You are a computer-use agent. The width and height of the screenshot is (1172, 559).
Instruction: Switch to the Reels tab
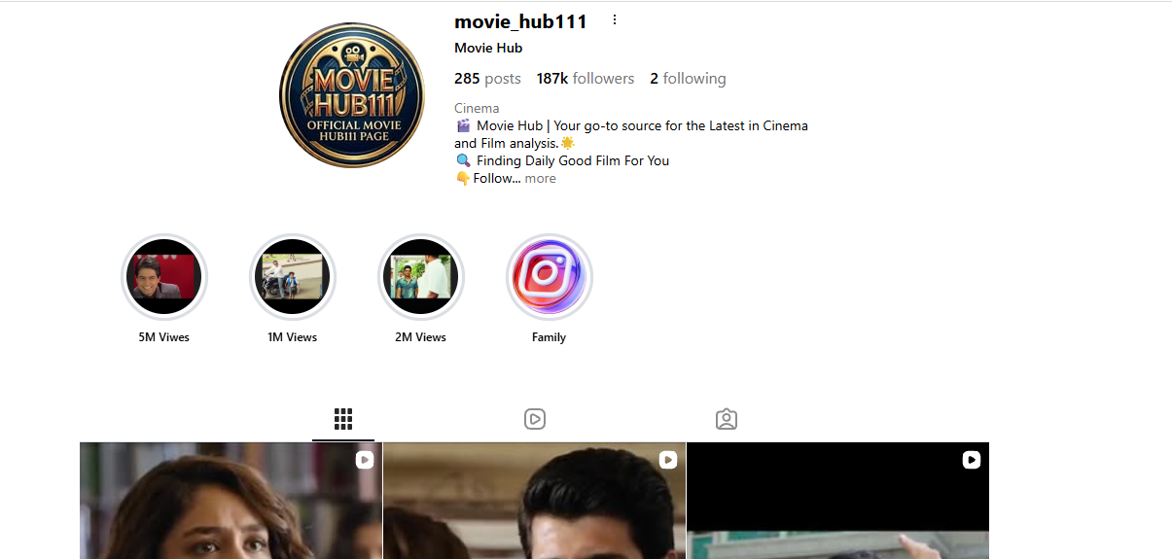tap(534, 419)
